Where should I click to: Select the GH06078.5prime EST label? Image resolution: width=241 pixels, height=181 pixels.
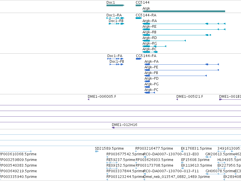tap(220, 171)
